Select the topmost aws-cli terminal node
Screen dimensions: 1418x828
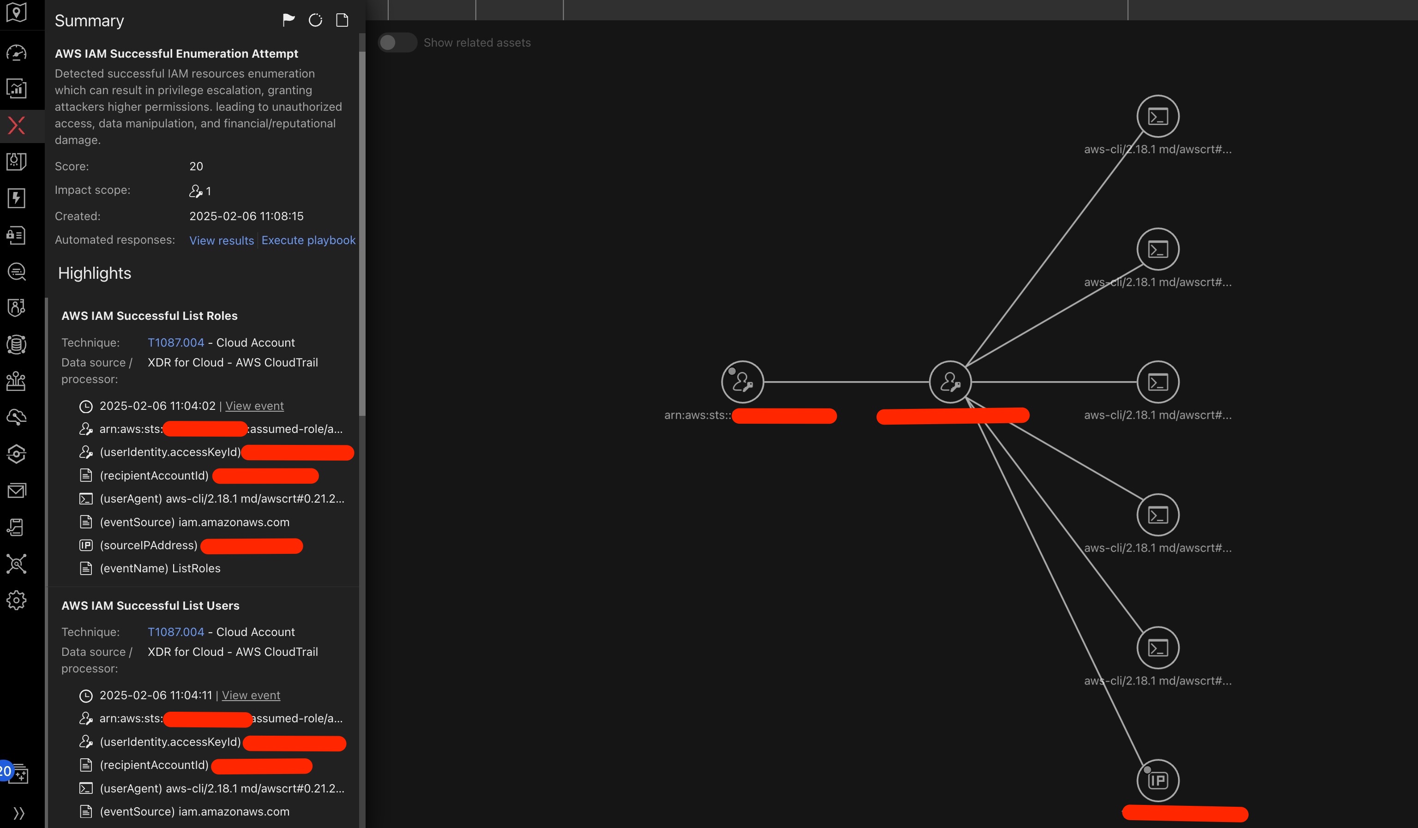coord(1158,116)
